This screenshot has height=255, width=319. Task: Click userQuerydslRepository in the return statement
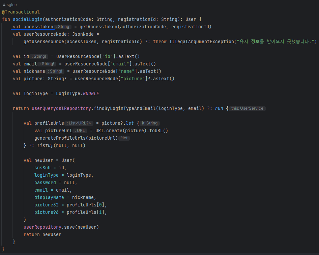(x=61, y=109)
